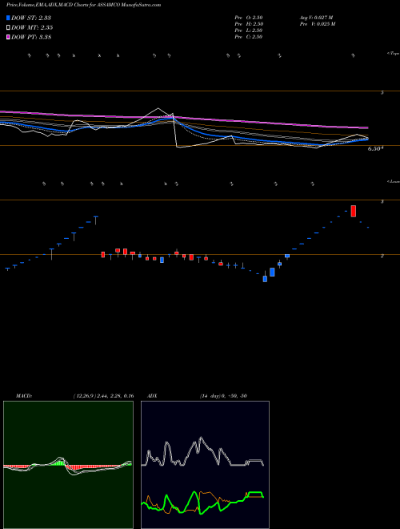Select the 'DOW ST: 2.33' legend text
This screenshot has width=400, height=529.
[x=31, y=18]
